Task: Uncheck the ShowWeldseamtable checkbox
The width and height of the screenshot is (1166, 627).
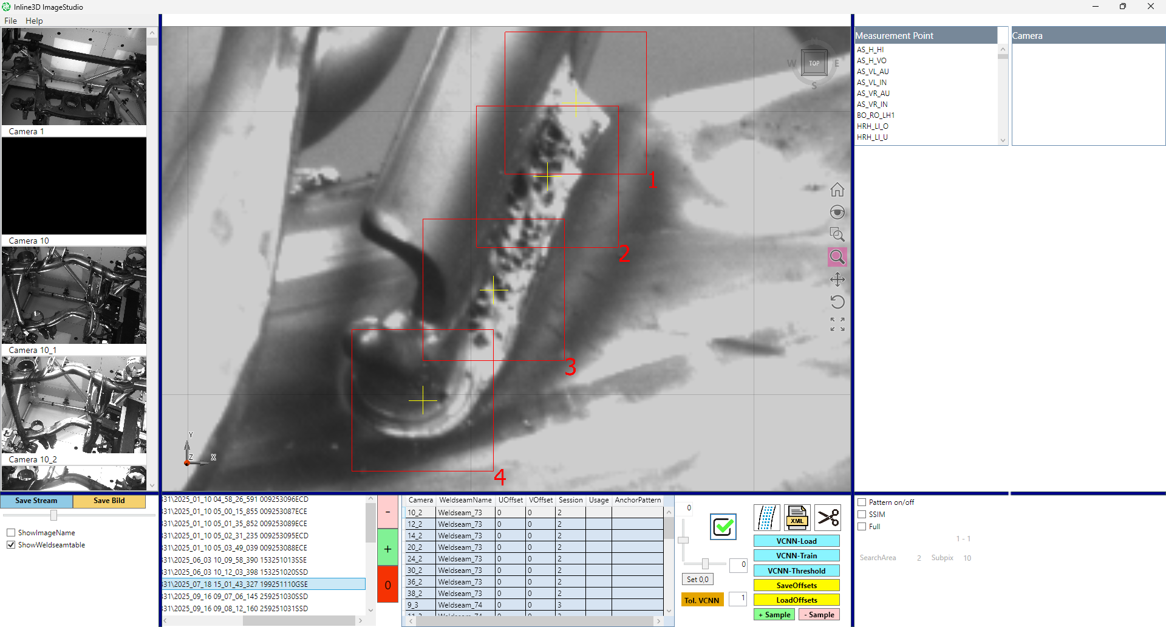Action: [x=10, y=545]
